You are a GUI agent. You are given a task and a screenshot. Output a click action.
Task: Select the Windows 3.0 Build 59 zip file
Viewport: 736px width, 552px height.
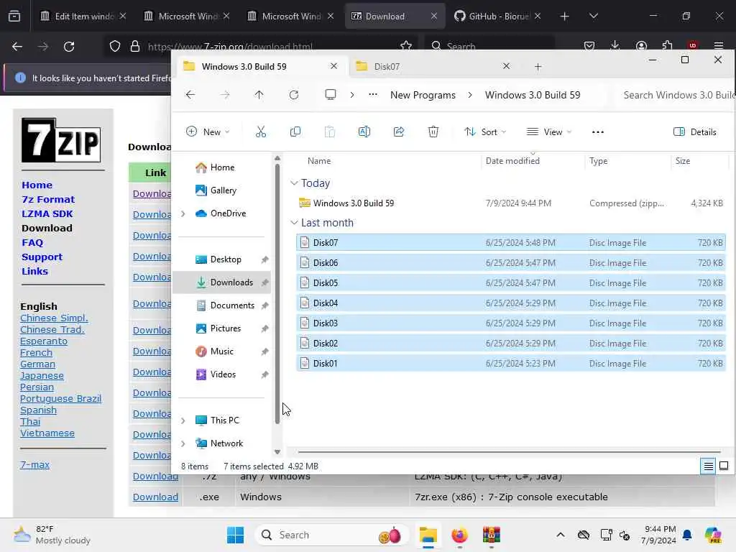tap(511, 203)
